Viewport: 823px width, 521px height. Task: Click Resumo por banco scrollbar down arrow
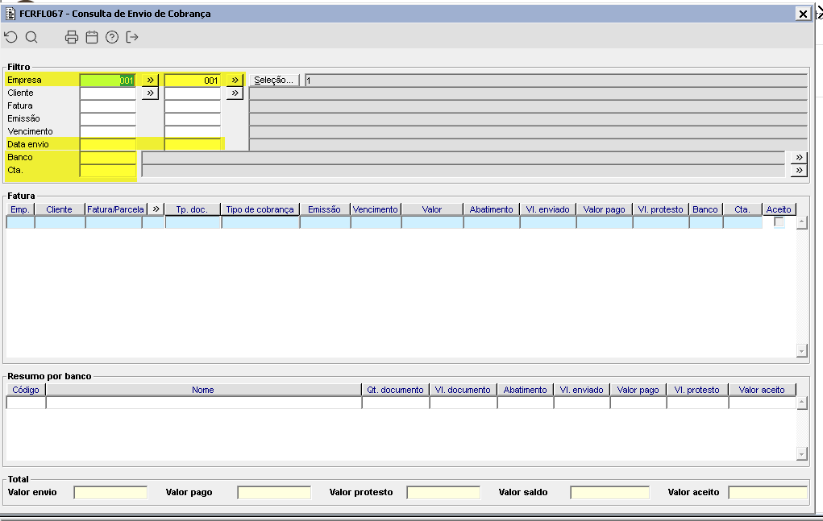(x=801, y=453)
